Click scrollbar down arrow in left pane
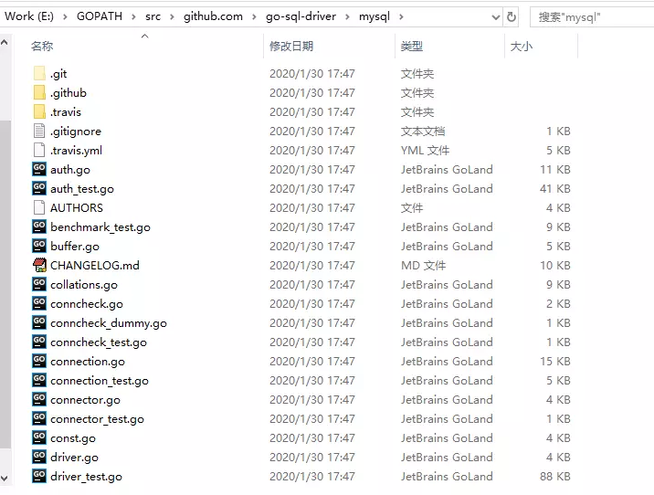Image resolution: width=654 pixels, height=495 pixels. pyautogui.click(x=5, y=479)
